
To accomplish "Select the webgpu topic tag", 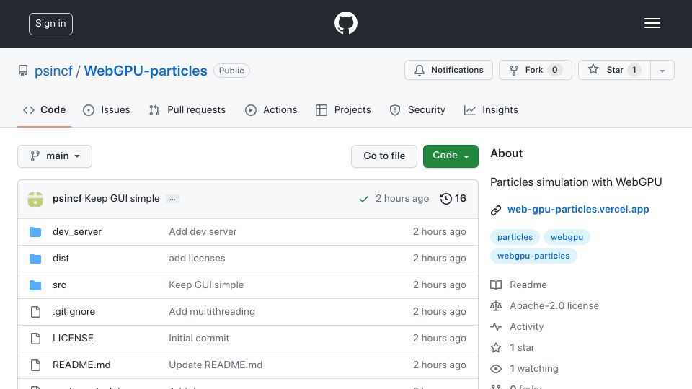I will click(x=567, y=237).
